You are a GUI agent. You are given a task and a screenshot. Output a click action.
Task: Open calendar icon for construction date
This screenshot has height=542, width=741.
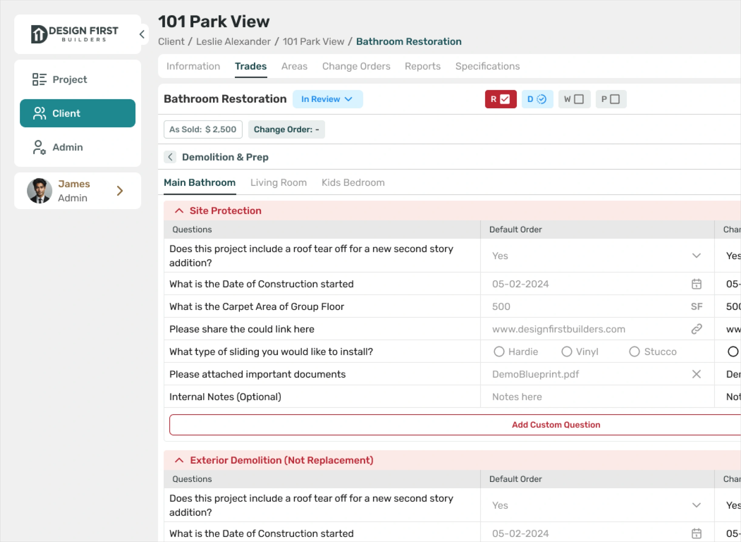tap(696, 284)
